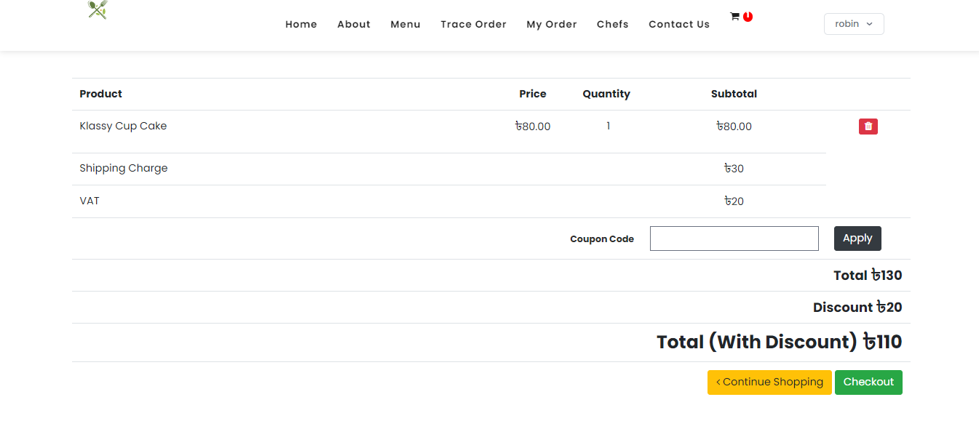
Task: Delete Klassy Cup Cake with trash icon
Action: [x=868, y=127]
